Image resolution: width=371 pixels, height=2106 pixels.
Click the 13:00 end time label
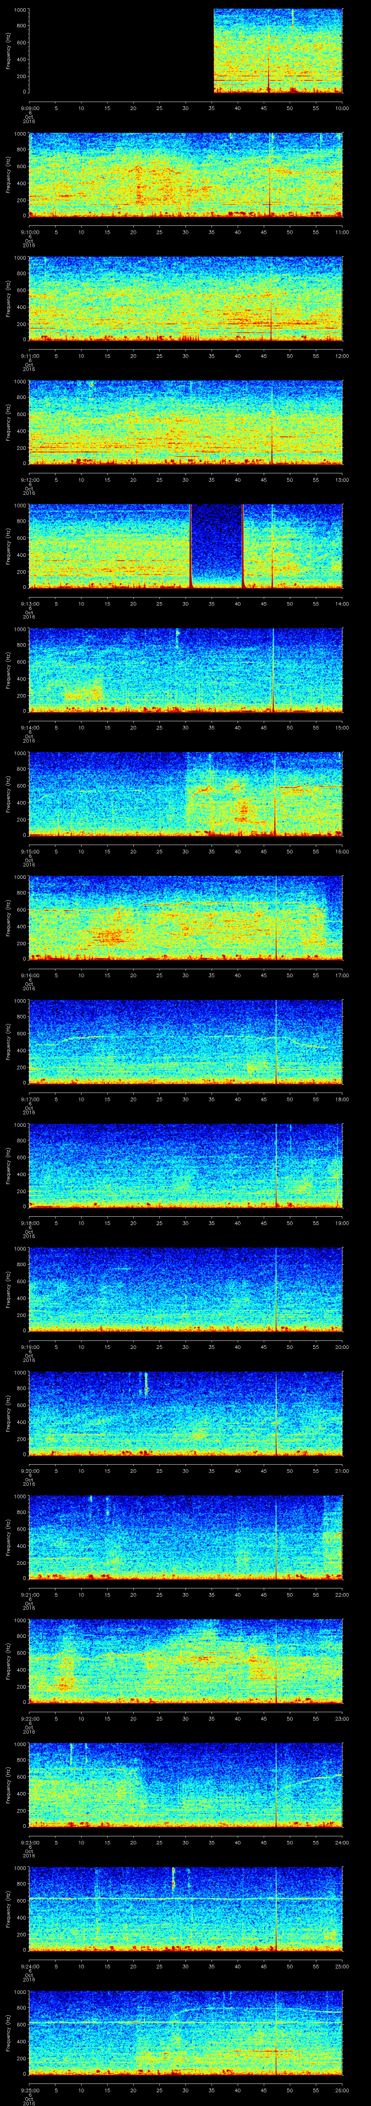[342, 480]
